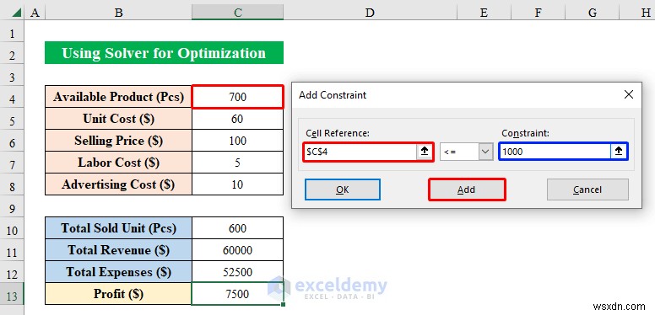Click the cell with value 60000
This screenshot has width=655, height=315.
238,250
